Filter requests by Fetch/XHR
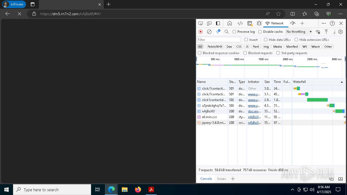 (x=215, y=47)
